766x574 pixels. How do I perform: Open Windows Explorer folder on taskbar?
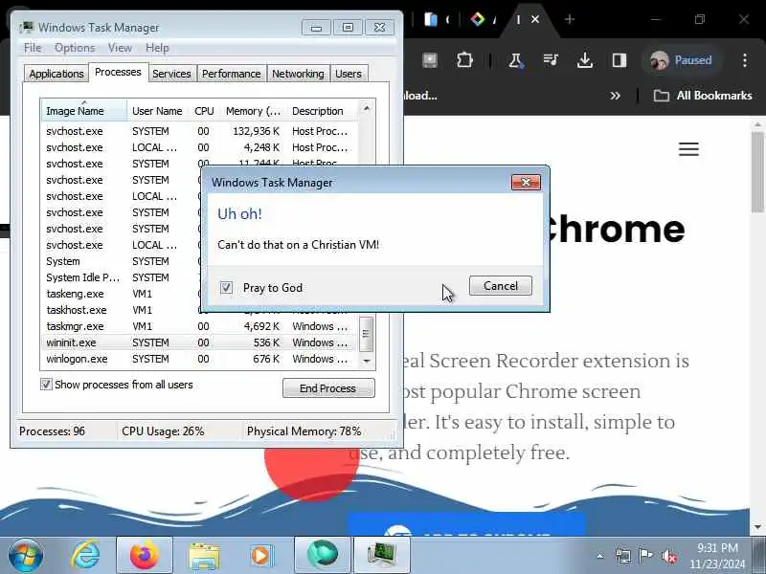click(x=204, y=556)
